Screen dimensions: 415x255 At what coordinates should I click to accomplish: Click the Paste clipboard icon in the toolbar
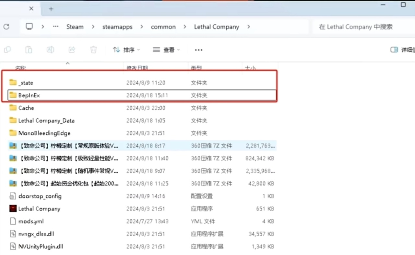click(29, 50)
